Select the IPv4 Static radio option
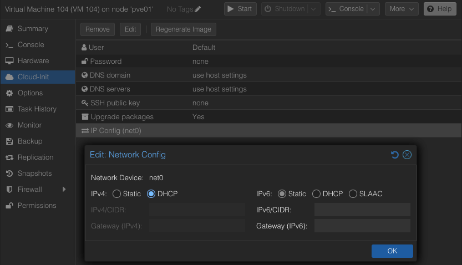The image size is (462, 265). pos(116,194)
